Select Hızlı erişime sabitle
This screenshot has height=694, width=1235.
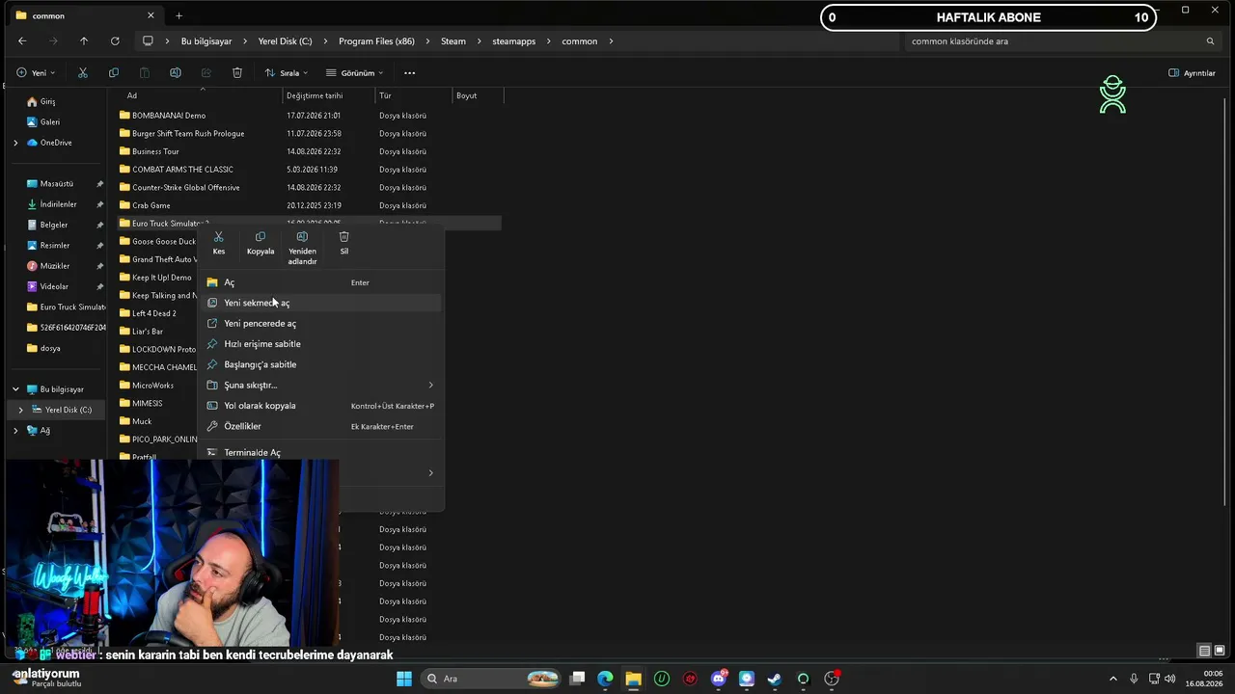[321, 344]
